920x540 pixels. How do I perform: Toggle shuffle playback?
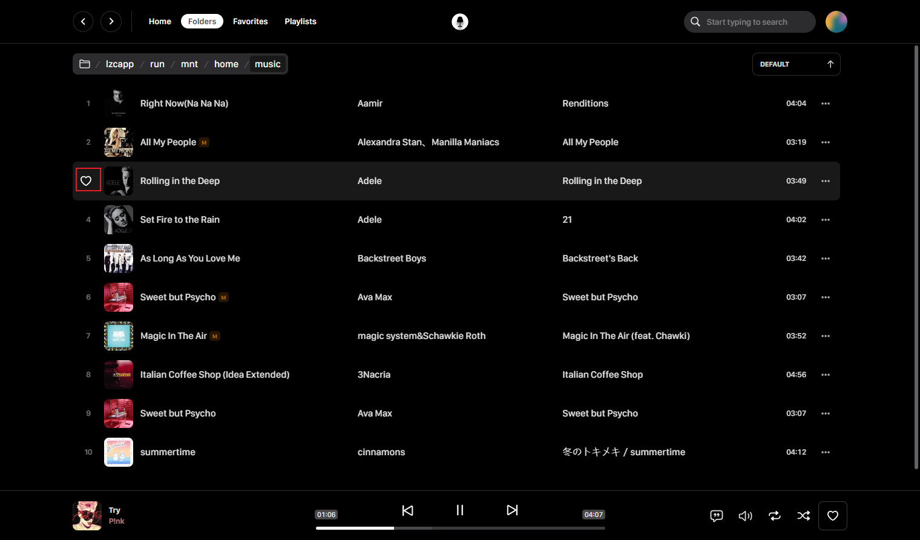click(x=804, y=516)
